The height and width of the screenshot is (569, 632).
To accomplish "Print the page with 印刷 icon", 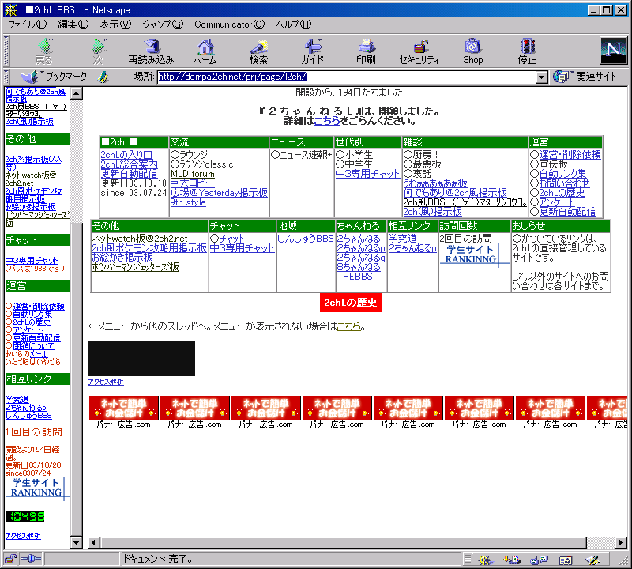I will tap(366, 51).
